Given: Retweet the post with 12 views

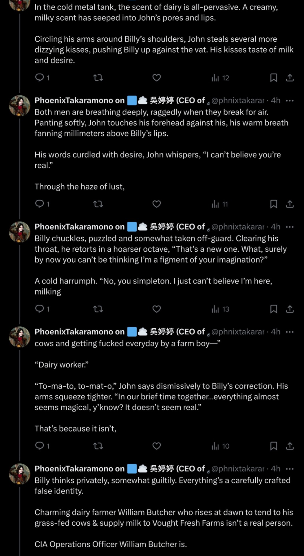Looking at the screenshot, I should pos(98,78).
